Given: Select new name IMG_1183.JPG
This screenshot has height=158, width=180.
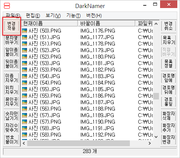Looking at the screenshot, I should 97,76.
